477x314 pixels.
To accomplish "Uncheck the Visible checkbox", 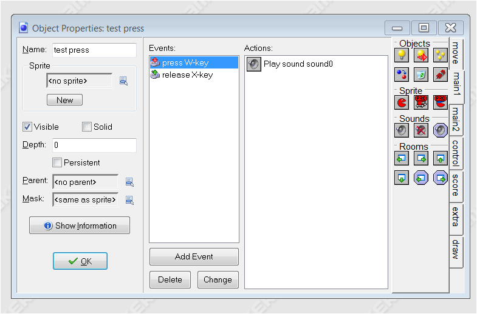I will coord(27,127).
